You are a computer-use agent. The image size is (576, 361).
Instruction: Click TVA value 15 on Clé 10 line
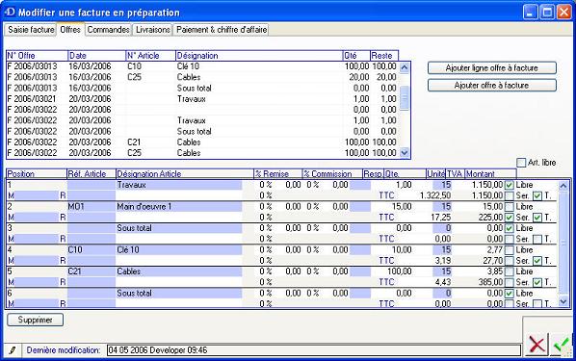click(442, 250)
